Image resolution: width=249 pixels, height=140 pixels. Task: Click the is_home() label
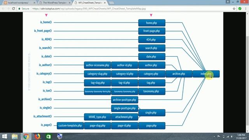coord(46,22)
